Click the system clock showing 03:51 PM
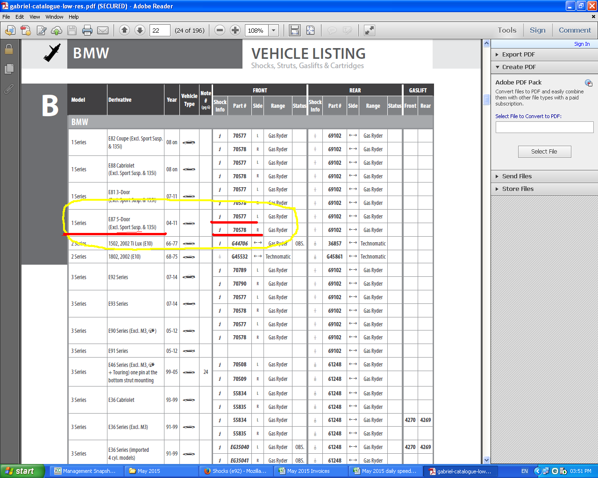The width and height of the screenshot is (598, 478). 581,471
